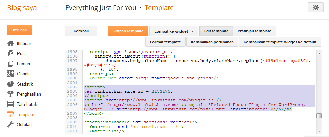Expand the Lompat ke widget dropdown
The image size is (329, 137).
coord(174,31)
